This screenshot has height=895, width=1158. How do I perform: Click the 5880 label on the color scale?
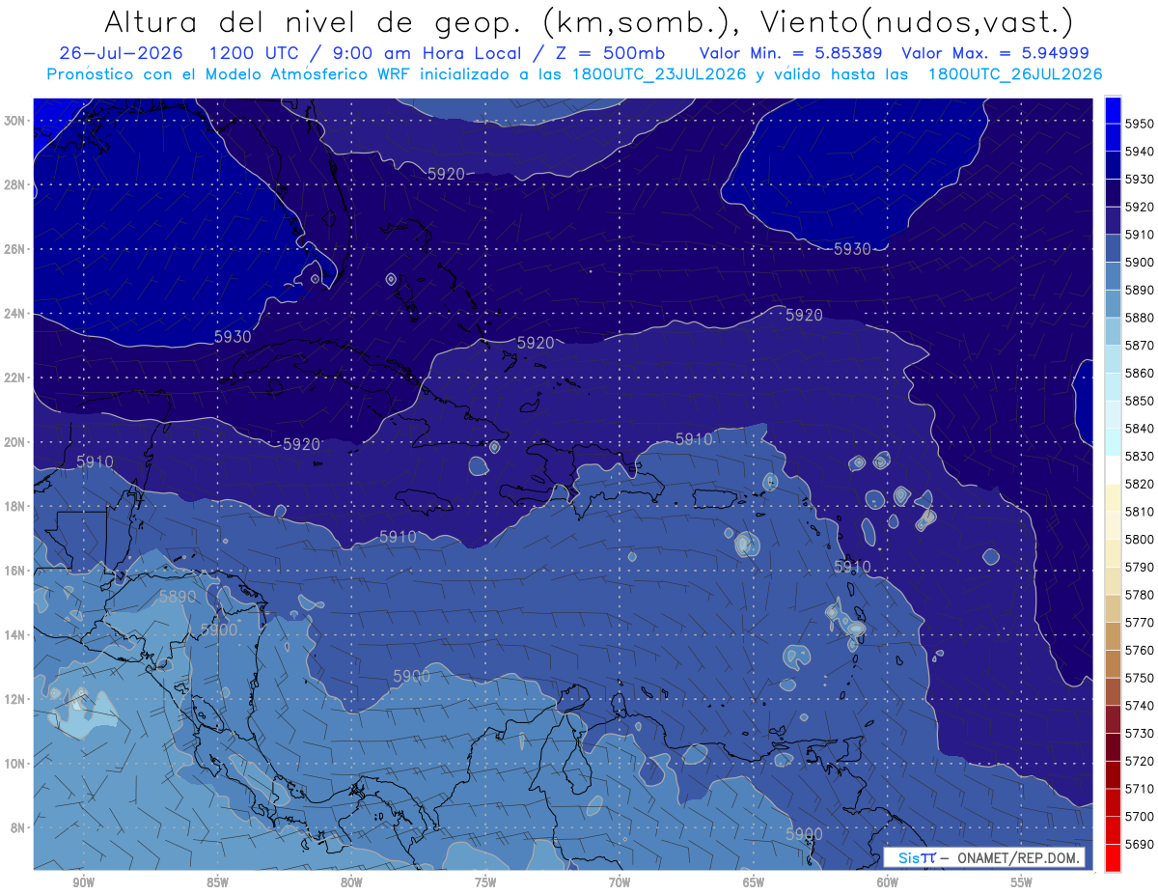(1139, 318)
